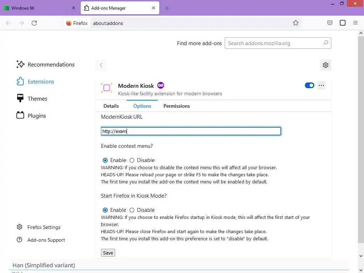Screen dimensions: 364x273
Task: Click the 'Han (Simplified variant)' text
Action: click(x=44, y=265)
